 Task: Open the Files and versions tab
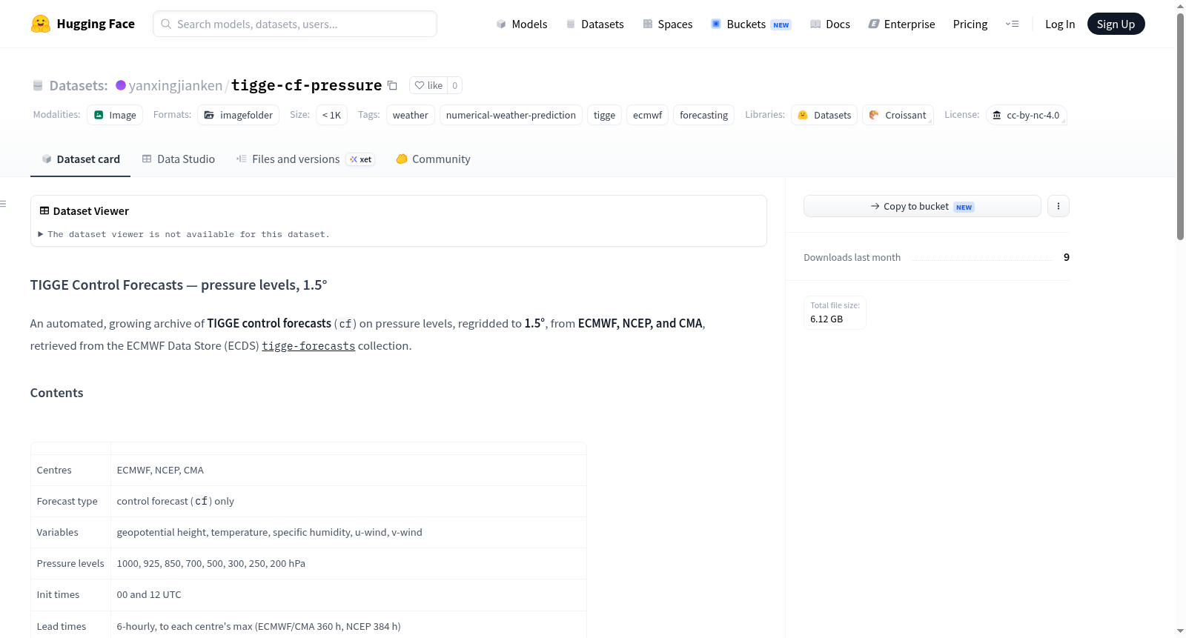click(305, 159)
